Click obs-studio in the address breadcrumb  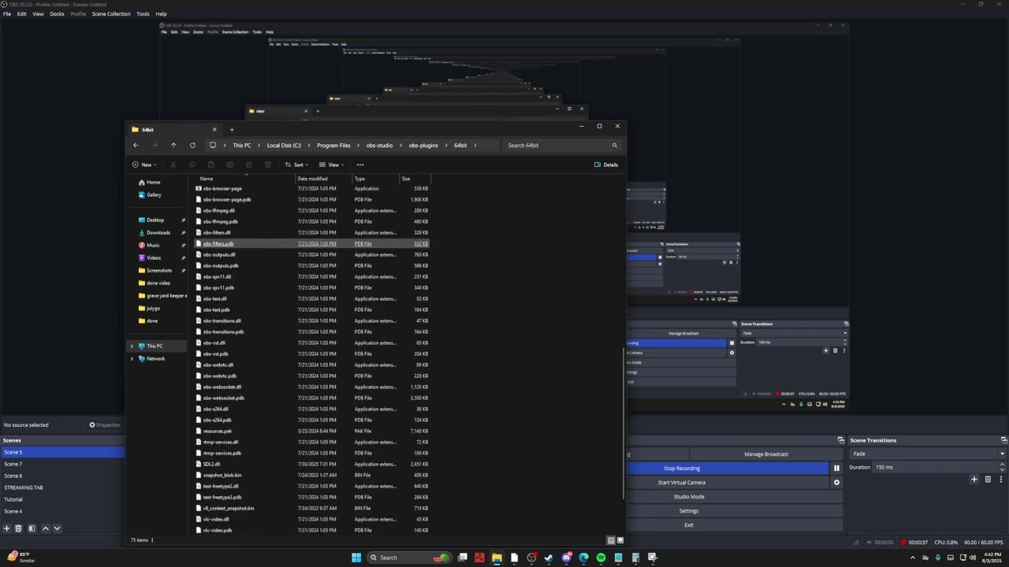379,146
